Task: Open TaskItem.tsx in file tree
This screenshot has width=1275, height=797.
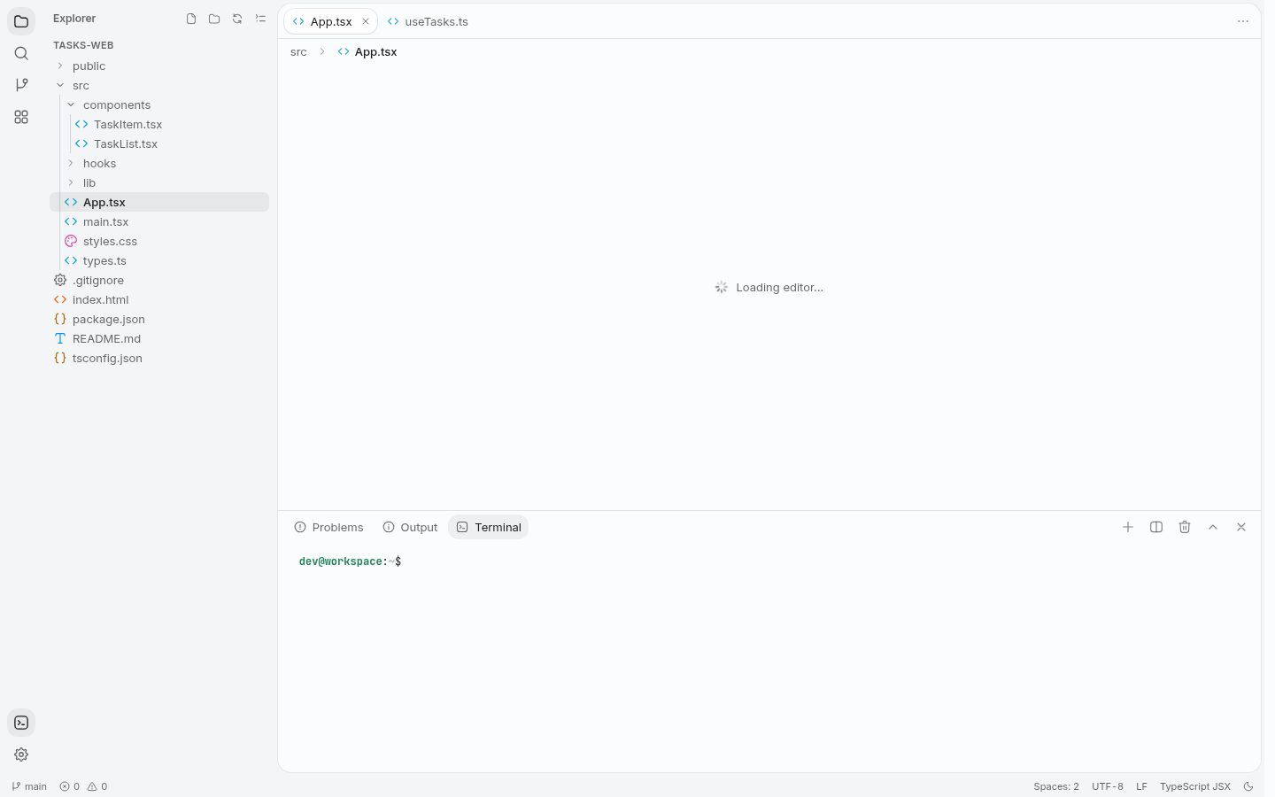Action: coord(159,124)
